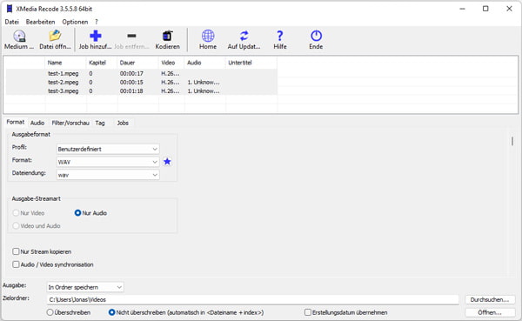Toggle Audio / Video synchronisation checkbox
522x321 pixels.
(x=16, y=264)
